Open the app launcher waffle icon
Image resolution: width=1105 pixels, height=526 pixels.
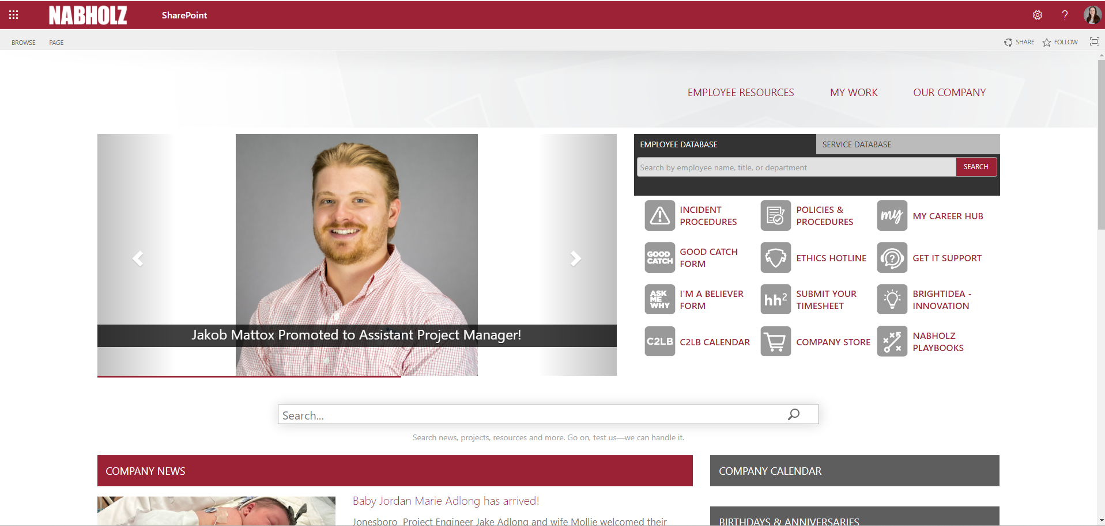[13, 15]
